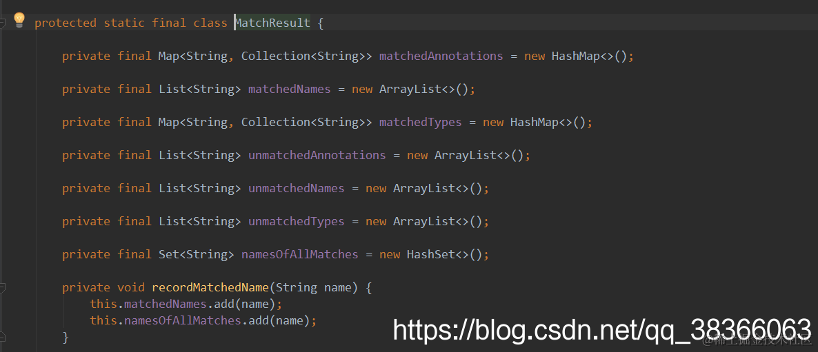Click namesOfAllMatches in this.namesOfAllMatches.add(name)
This screenshot has width=818, height=352.
click(183, 320)
